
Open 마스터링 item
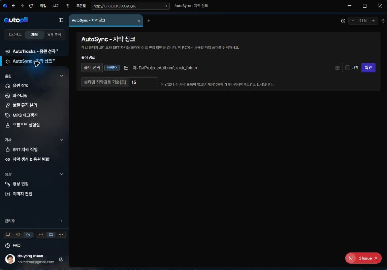(35, 96)
